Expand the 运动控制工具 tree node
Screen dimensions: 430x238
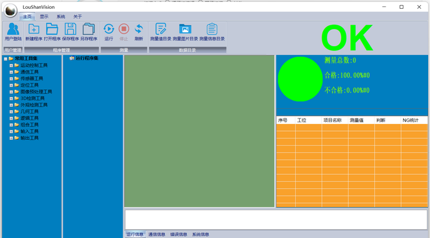(11, 66)
